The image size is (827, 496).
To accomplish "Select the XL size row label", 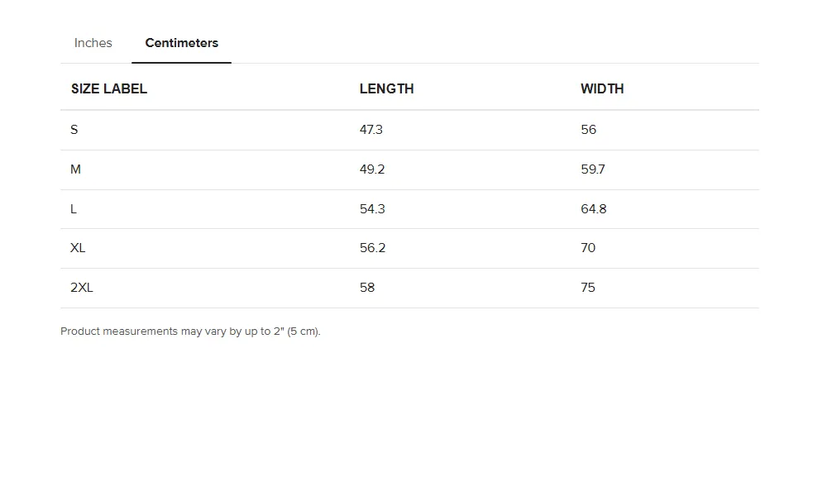I will click(x=78, y=248).
